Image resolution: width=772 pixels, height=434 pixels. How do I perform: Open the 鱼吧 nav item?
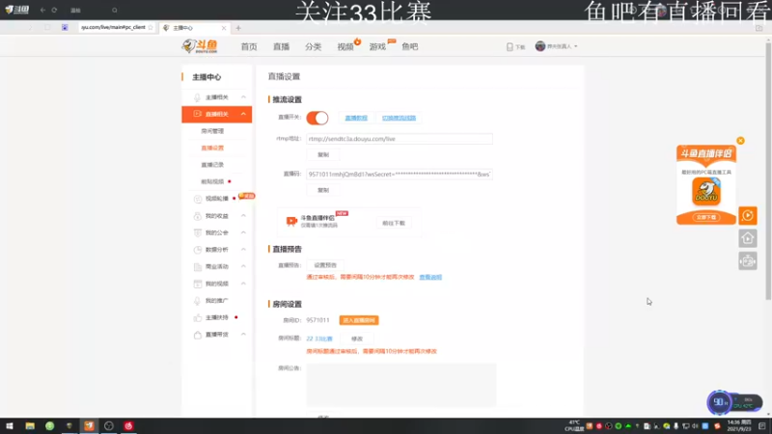click(x=409, y=46)
